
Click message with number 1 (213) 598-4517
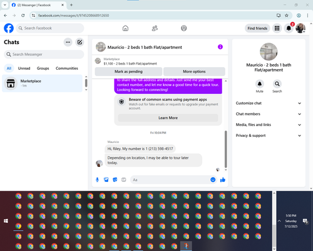(140, 149)
